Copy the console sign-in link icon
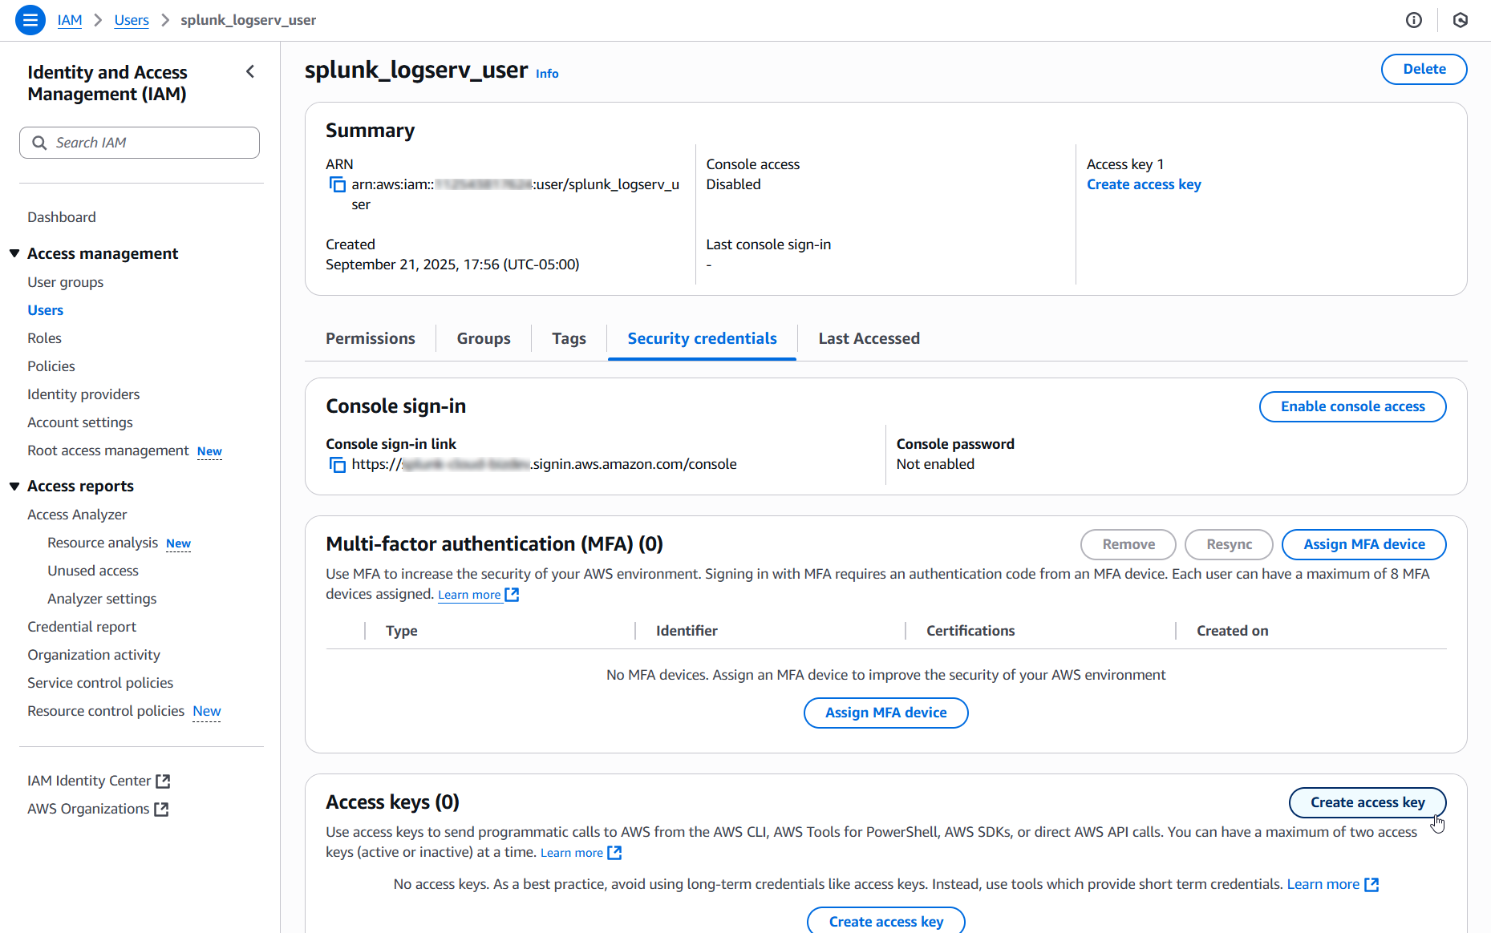Image resolution: width=1491 pixels, height=933 pixels. [x=338, y=465]
